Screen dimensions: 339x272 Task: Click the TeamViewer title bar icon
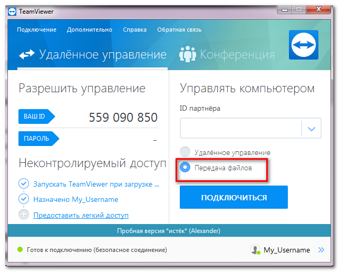point(12,12)
